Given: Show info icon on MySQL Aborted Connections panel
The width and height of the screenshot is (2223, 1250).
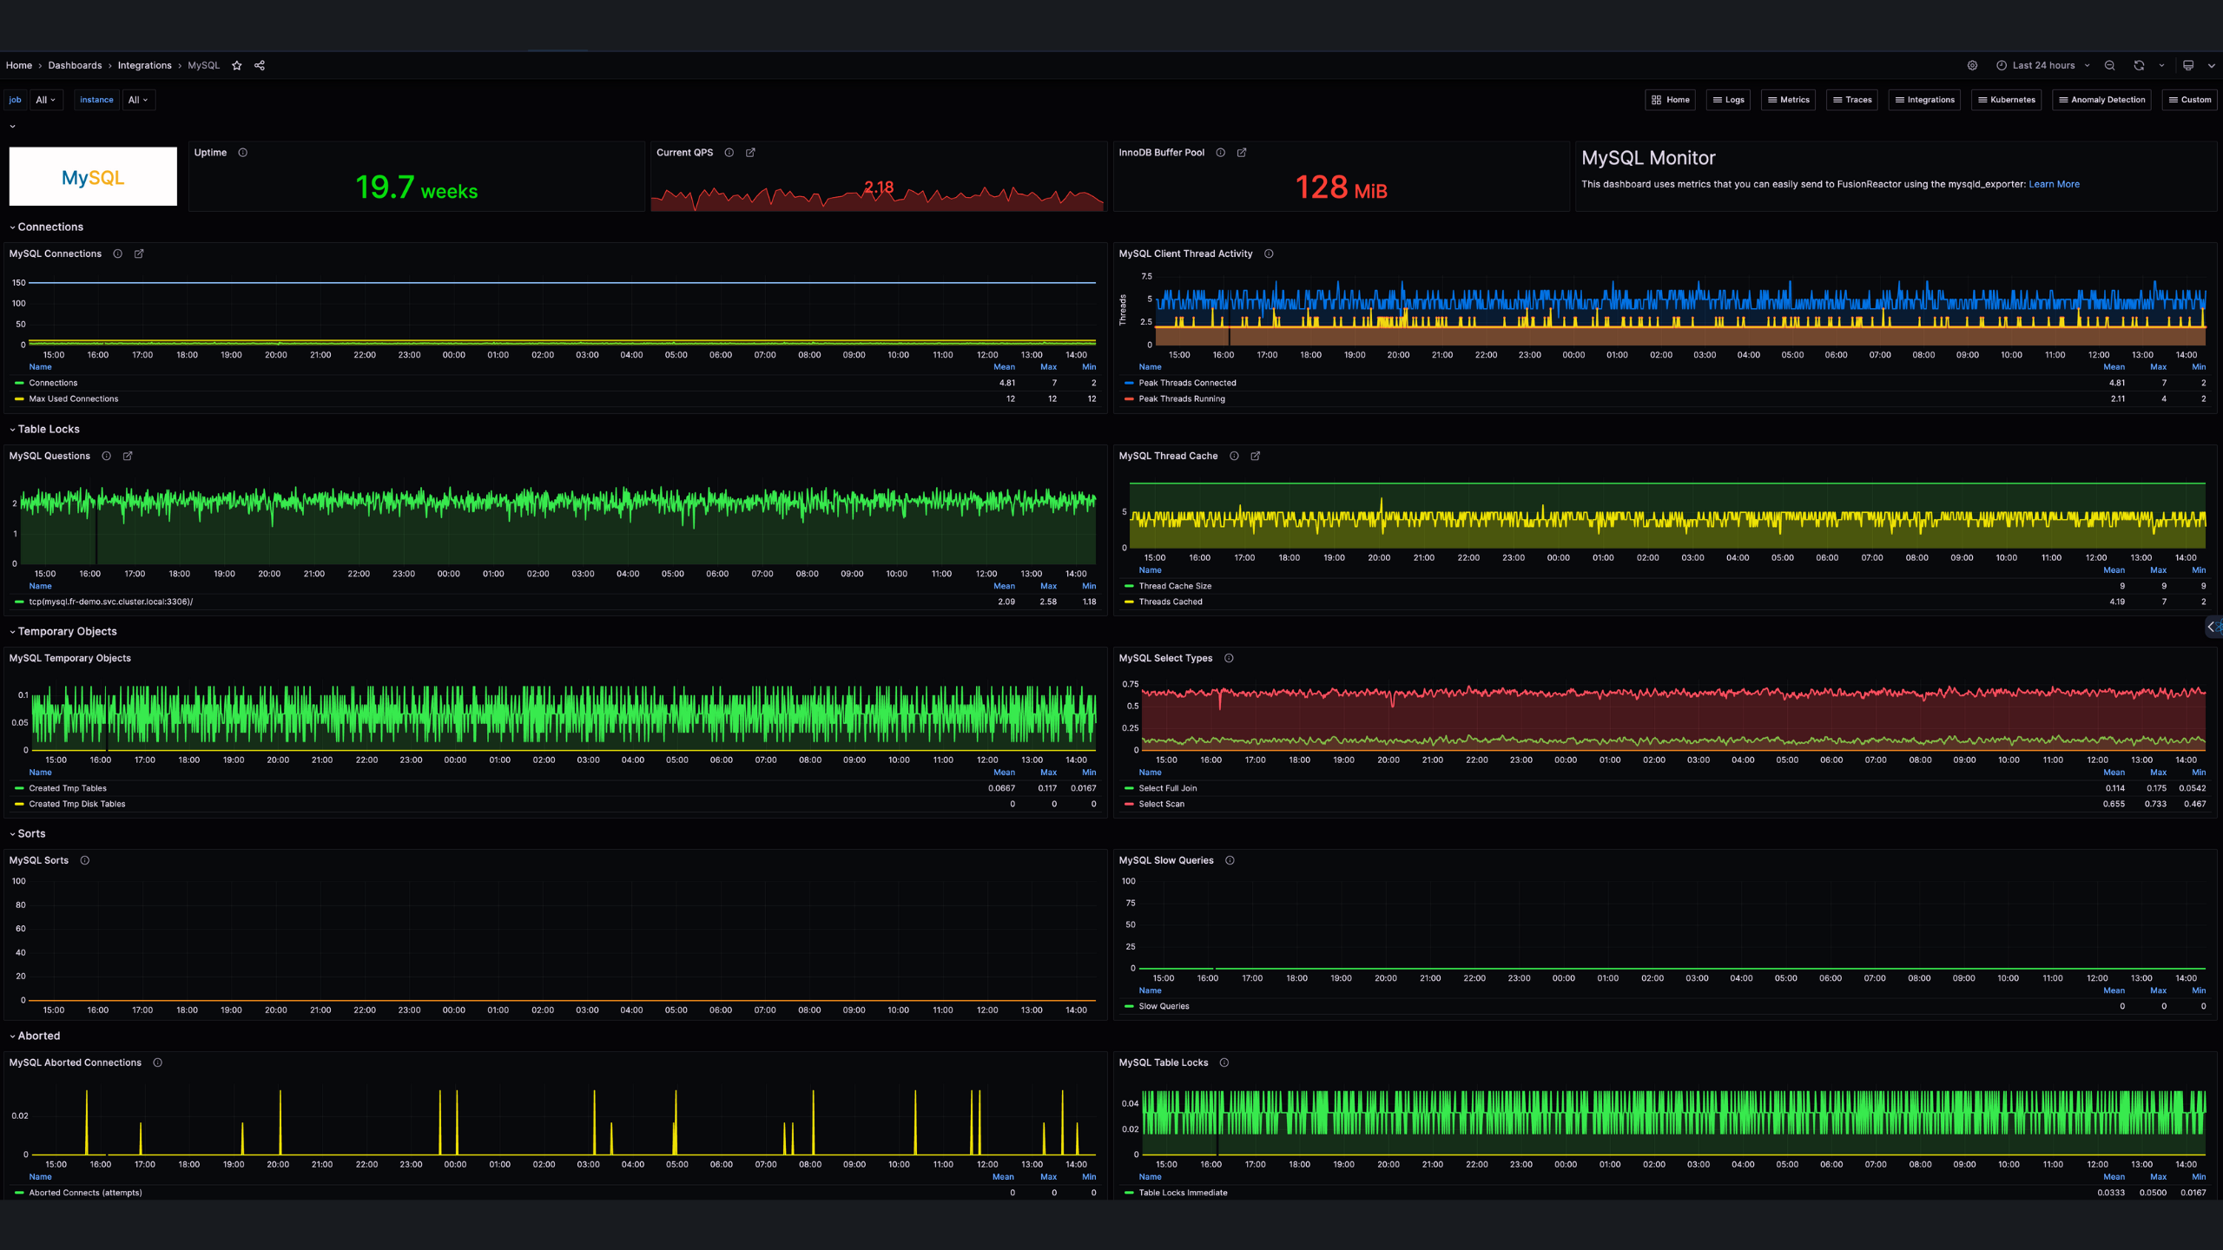Looking at the screenshot, I should pos(158,1062).
